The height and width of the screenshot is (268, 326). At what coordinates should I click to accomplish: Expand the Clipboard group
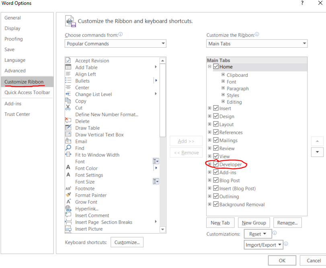(223, 75)
